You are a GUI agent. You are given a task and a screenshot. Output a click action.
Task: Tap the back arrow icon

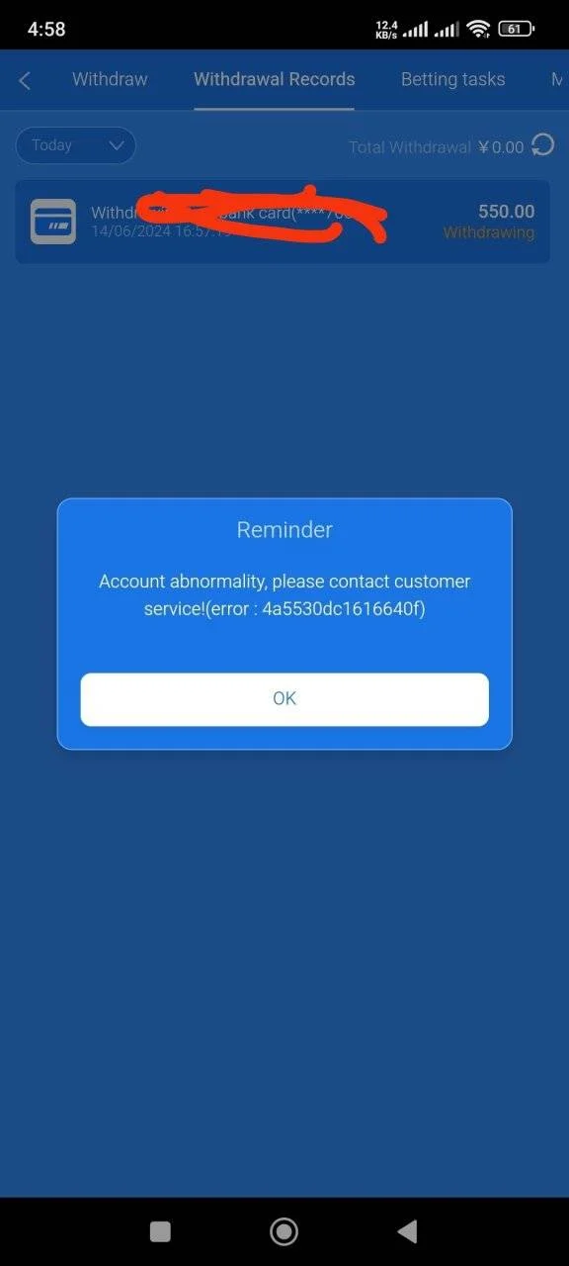[25, 80]
